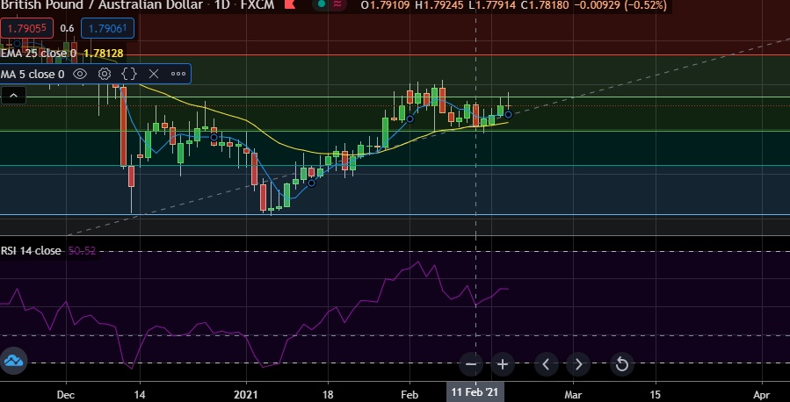Zoom out the chart with minus button
Image resolution: width=790 pixels, height=402 pixels.
[x=471, y=363]
